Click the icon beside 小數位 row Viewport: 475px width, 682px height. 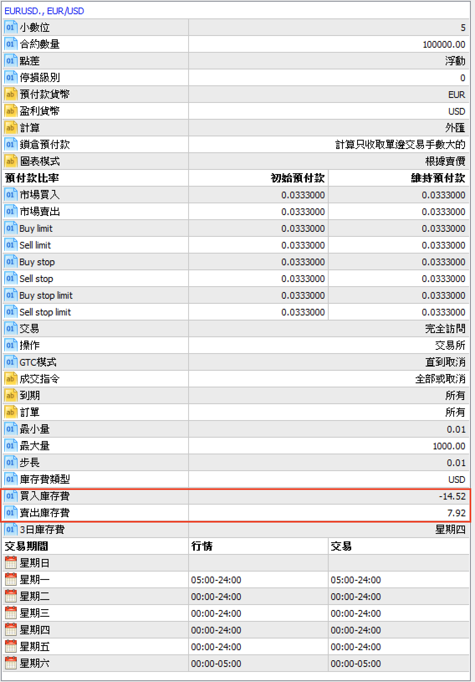pyautogui.click(x=10, y=27)
